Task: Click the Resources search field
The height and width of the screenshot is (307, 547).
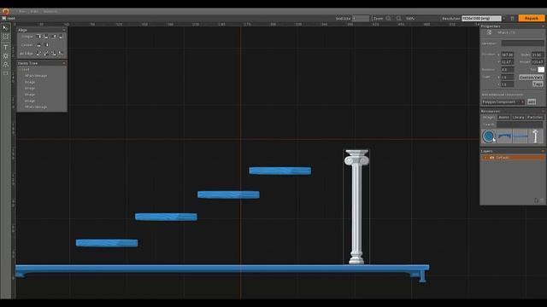Action: pos(520,125)
